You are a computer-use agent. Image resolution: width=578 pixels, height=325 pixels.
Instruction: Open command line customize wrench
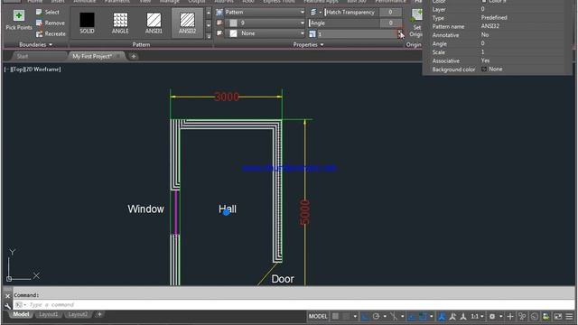[x=8, y=305]
